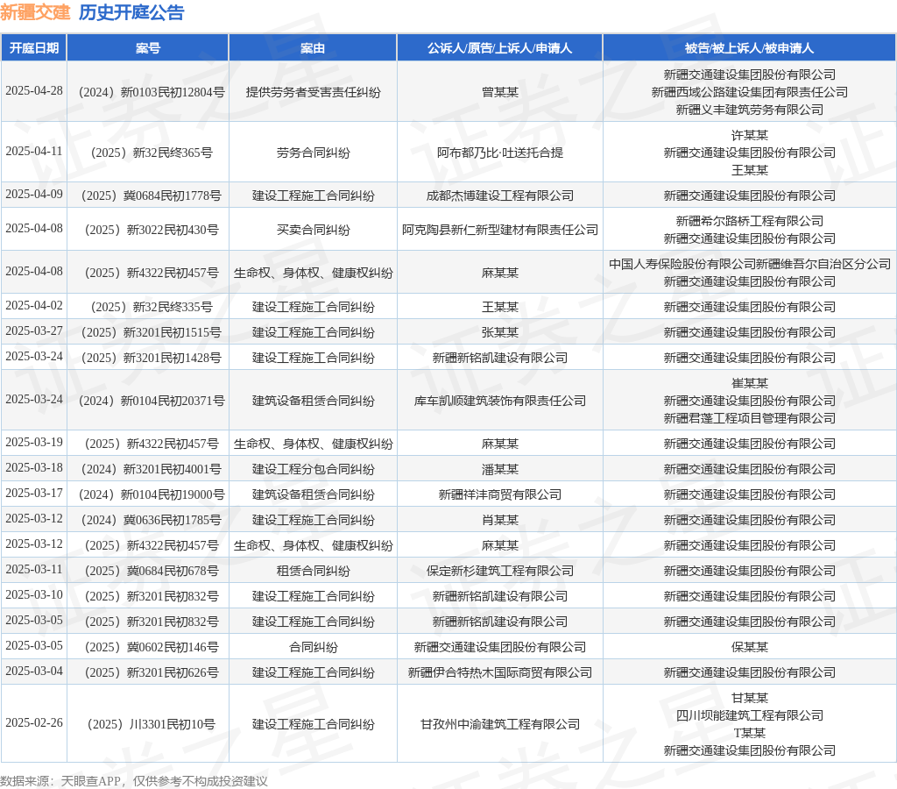Select the date cell 2025-03-04

tap(34, 671)
